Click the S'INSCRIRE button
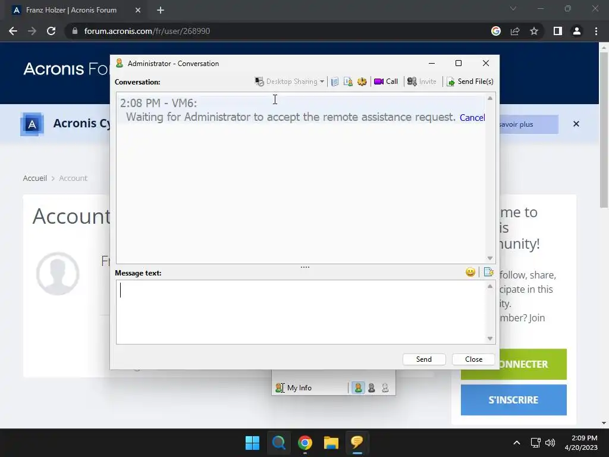 513,400
